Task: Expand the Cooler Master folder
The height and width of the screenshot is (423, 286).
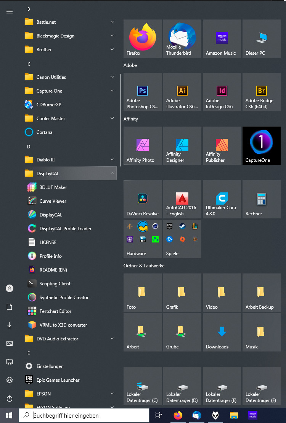Action: [x=71, y=119]
